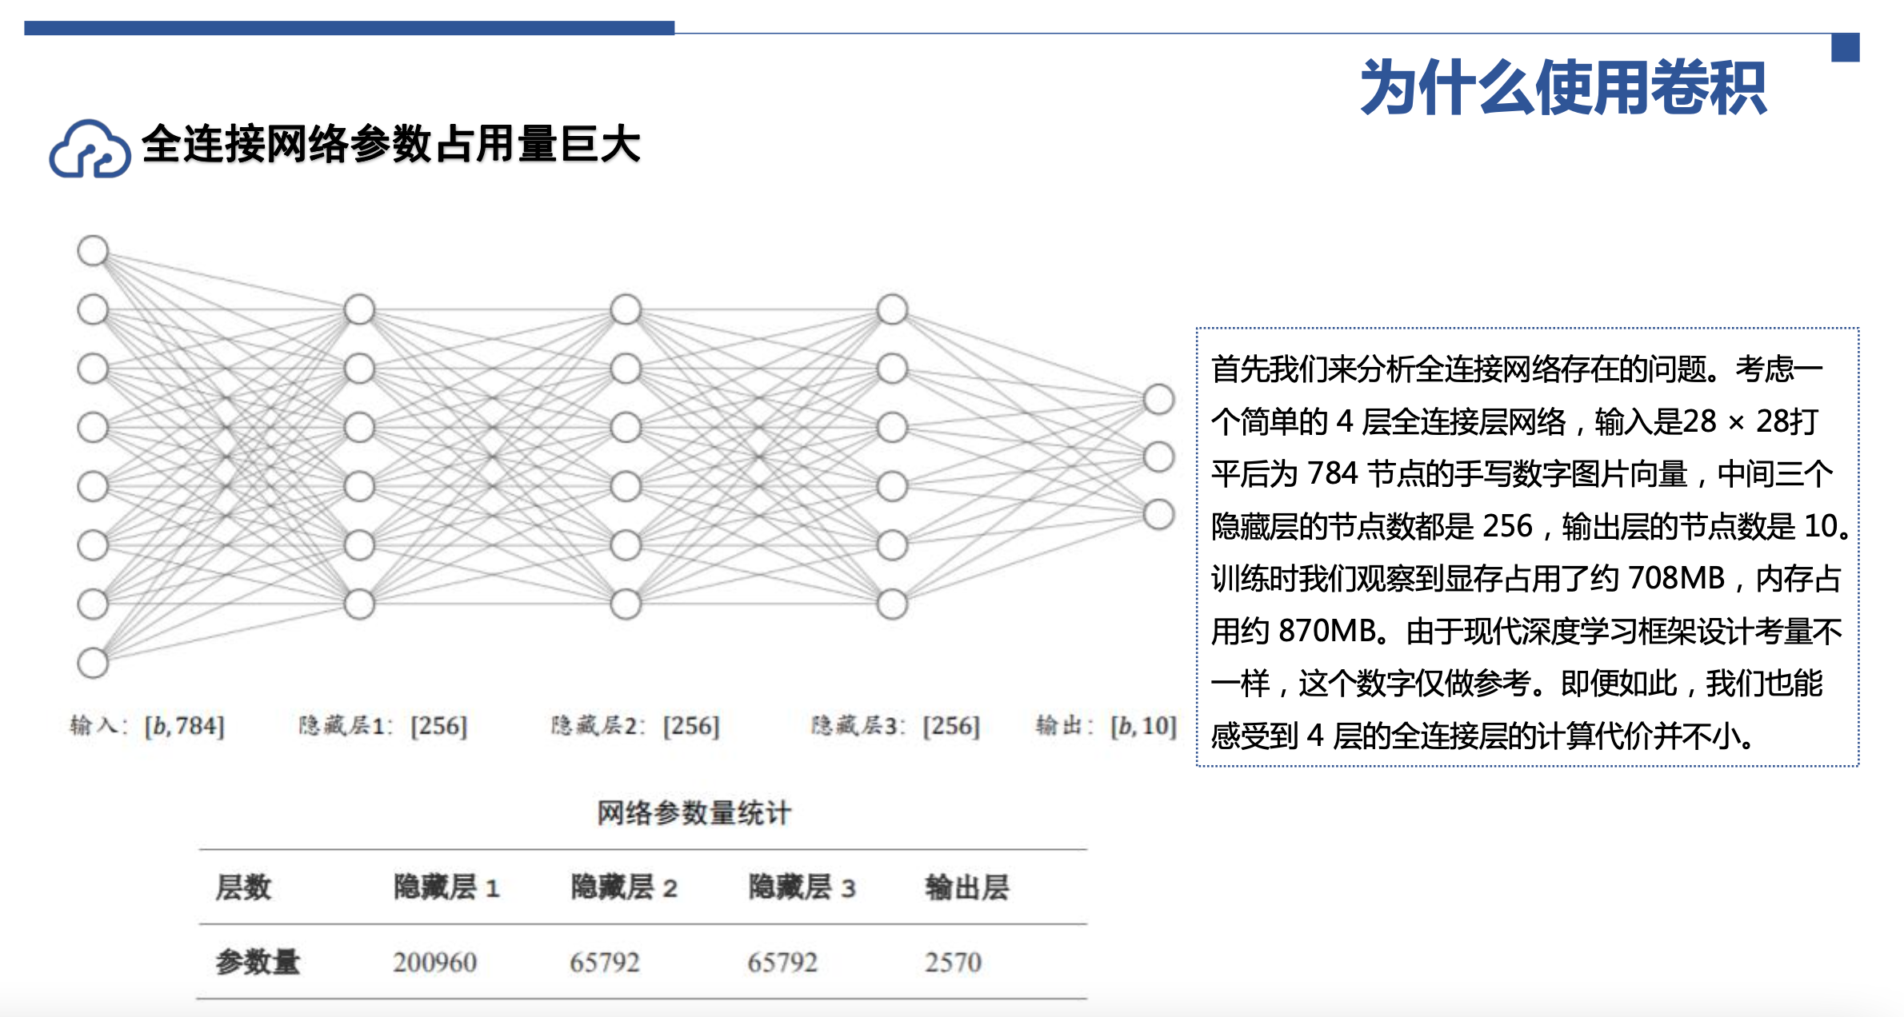Click the thick blue bar at the top left
The image size is (1904, 1017).
pos(350,28)
